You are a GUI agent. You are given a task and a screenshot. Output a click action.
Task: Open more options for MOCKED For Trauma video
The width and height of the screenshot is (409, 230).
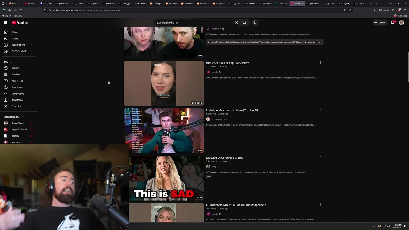coord(320,204)
